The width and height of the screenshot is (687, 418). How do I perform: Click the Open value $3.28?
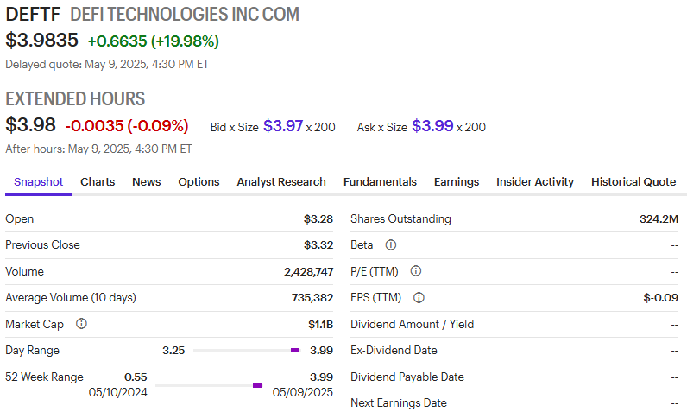318,218
